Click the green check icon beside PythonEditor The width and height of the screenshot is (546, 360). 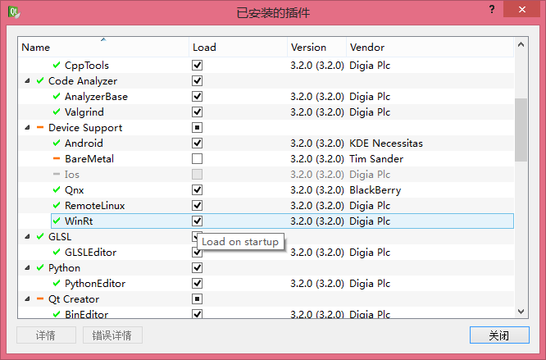(x=57, y=283)
